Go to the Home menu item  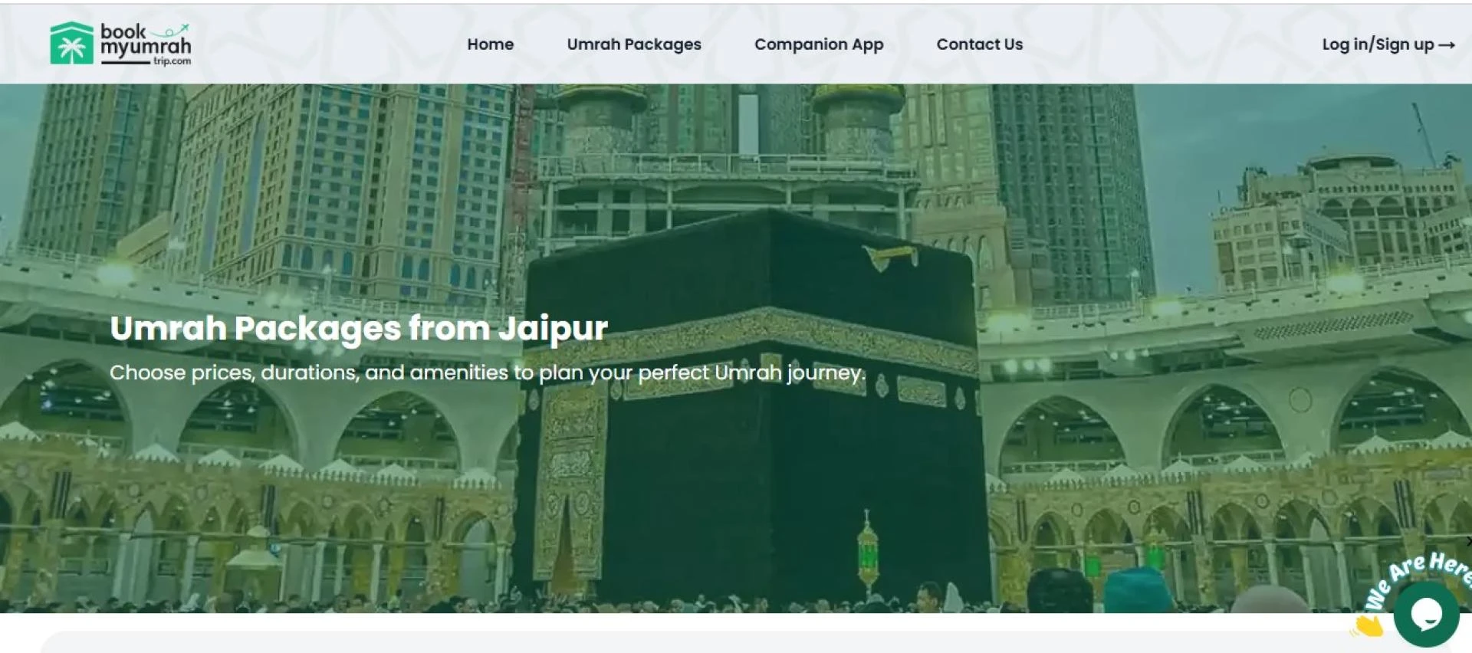tap(490, 44)
